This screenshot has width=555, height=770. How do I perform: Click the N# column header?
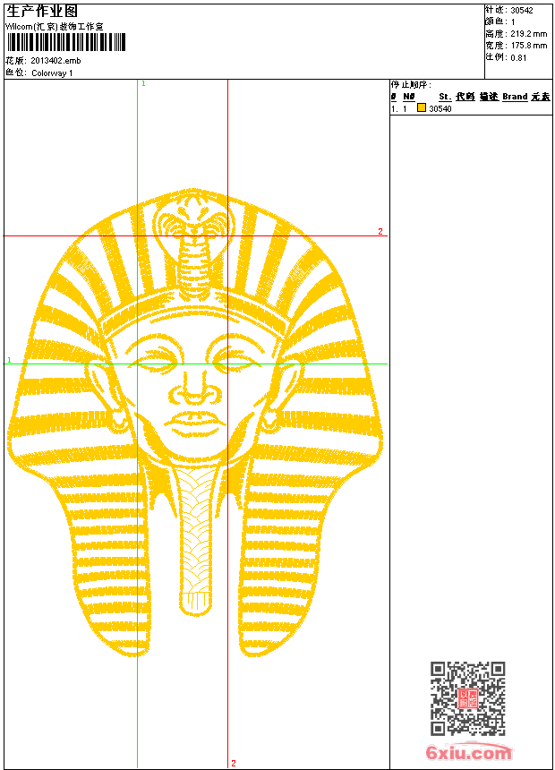pyautogui.click(x=408, y=97)
